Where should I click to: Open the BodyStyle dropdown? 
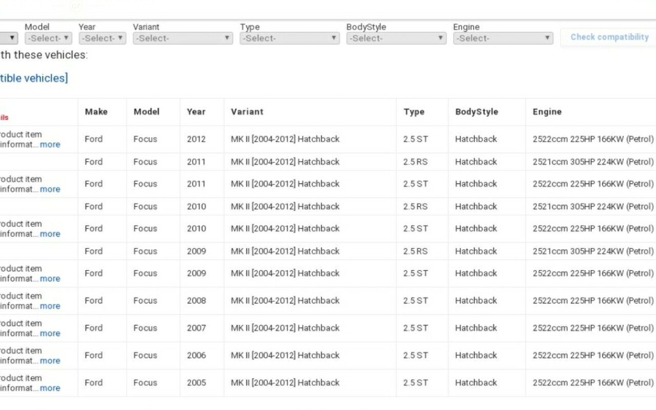396,38
